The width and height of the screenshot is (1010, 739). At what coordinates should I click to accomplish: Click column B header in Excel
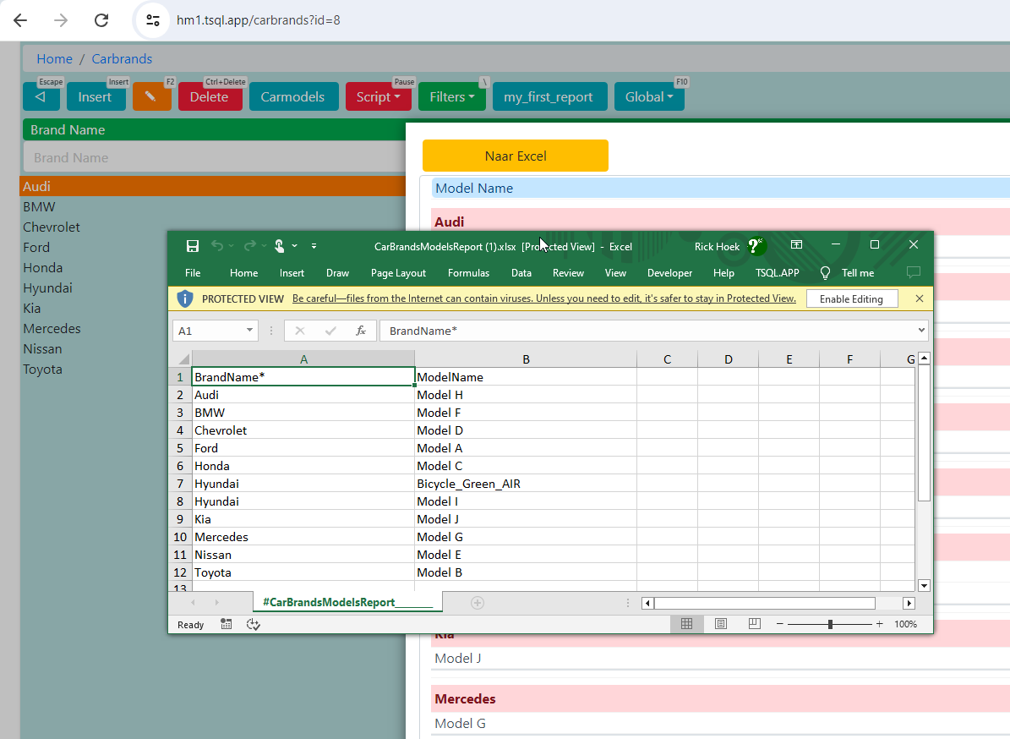(x=526, y=359)
